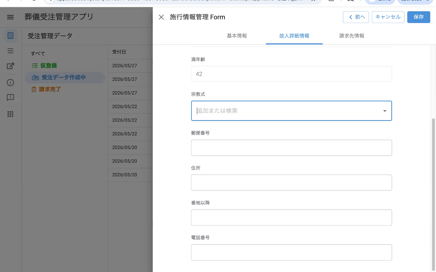Click the 葬儀受注管理アプリ title
This screenshot has width=436, height=272.
(x=59, y=17)
